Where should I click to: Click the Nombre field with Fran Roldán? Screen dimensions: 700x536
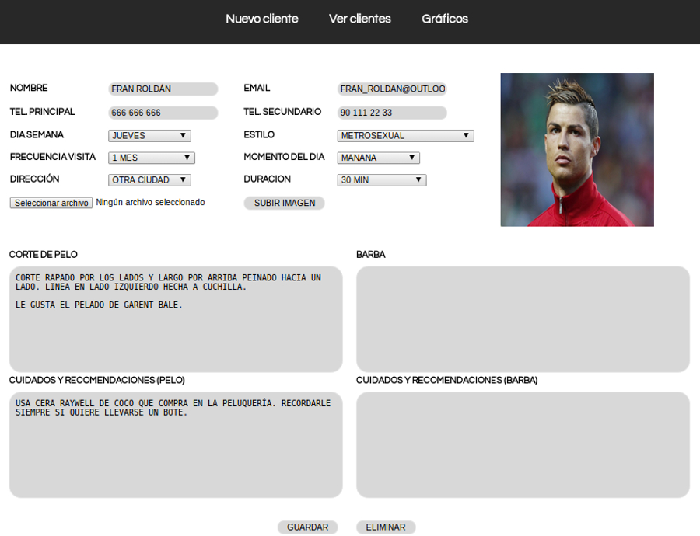(163, 89)
